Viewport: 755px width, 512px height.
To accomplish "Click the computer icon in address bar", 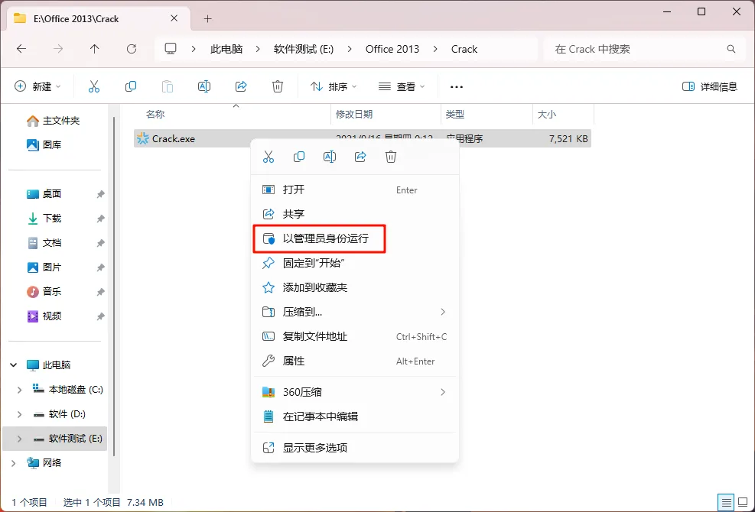I will (x=171, y=49).
